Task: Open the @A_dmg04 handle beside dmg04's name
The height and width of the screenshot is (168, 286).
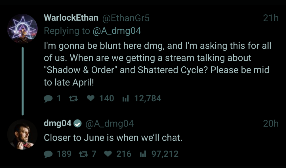Action: coord(110,124)
